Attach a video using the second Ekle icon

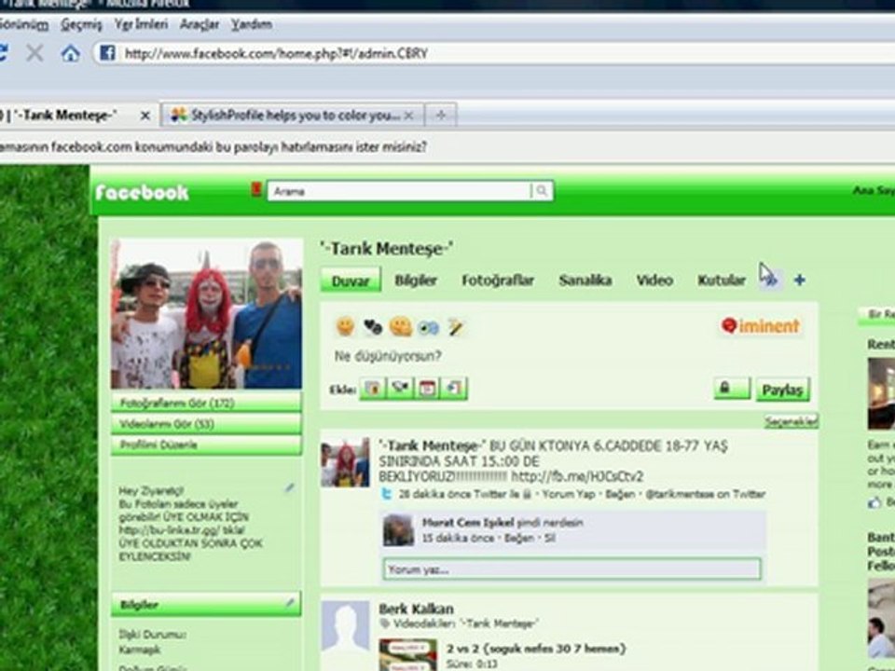[400, 389]
